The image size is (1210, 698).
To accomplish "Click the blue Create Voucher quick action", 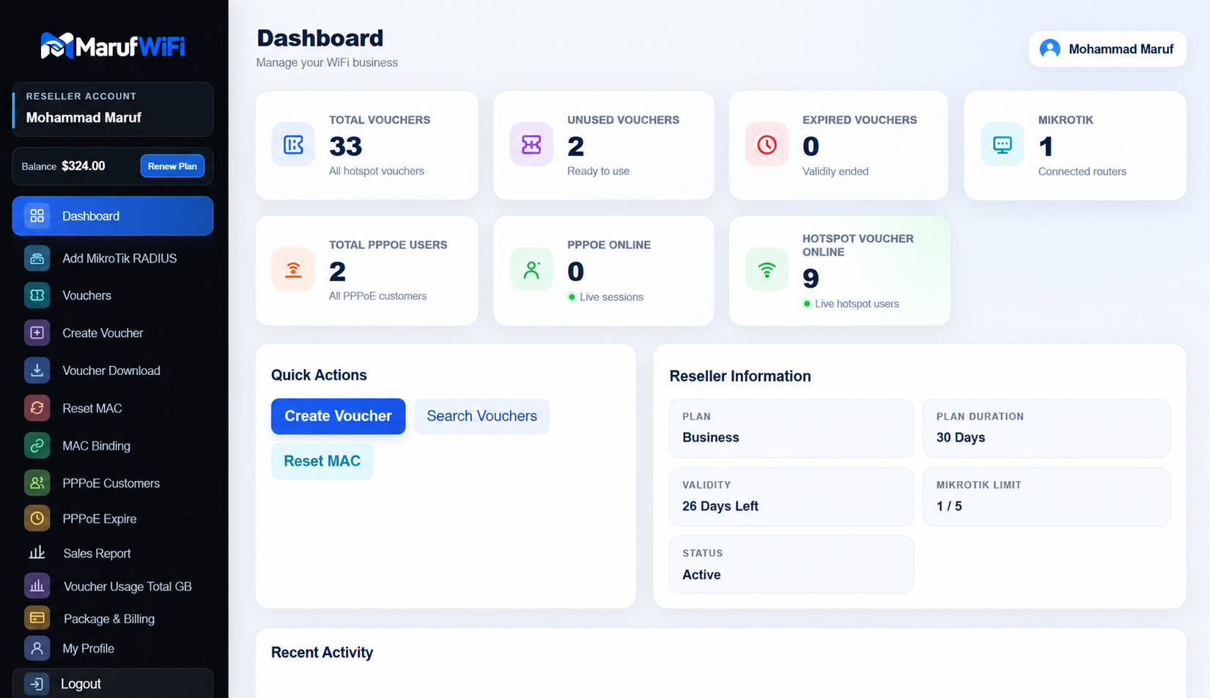I will tap(338, 416).
